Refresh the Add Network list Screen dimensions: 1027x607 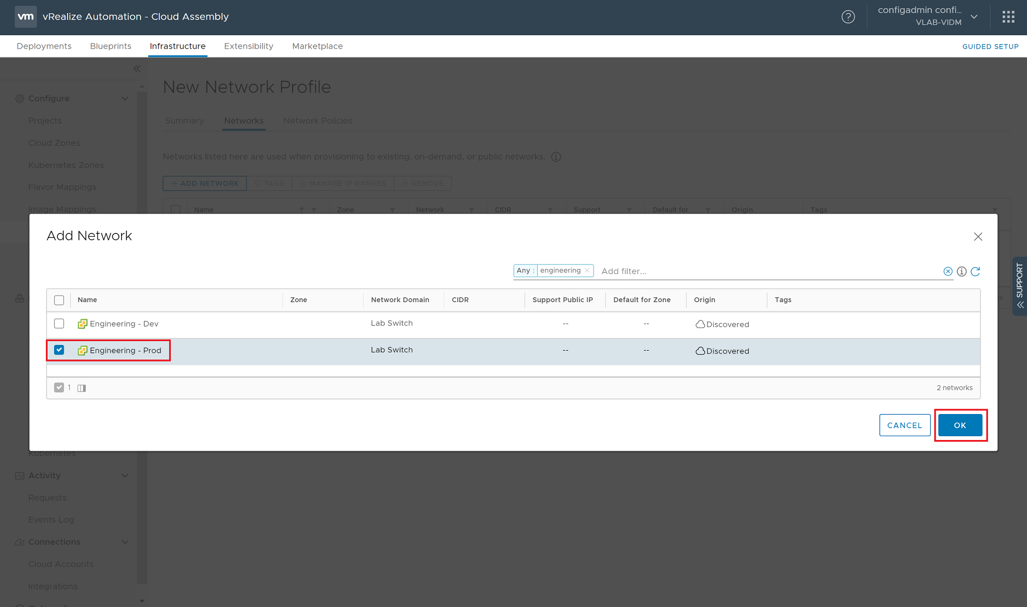pyautogui.click(x=976, y=271)
